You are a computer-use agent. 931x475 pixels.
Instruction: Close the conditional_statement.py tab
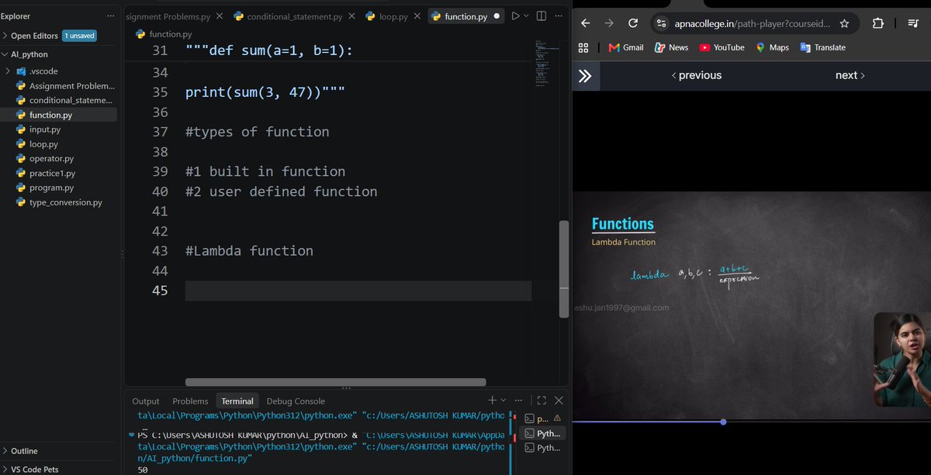[351, 15]
